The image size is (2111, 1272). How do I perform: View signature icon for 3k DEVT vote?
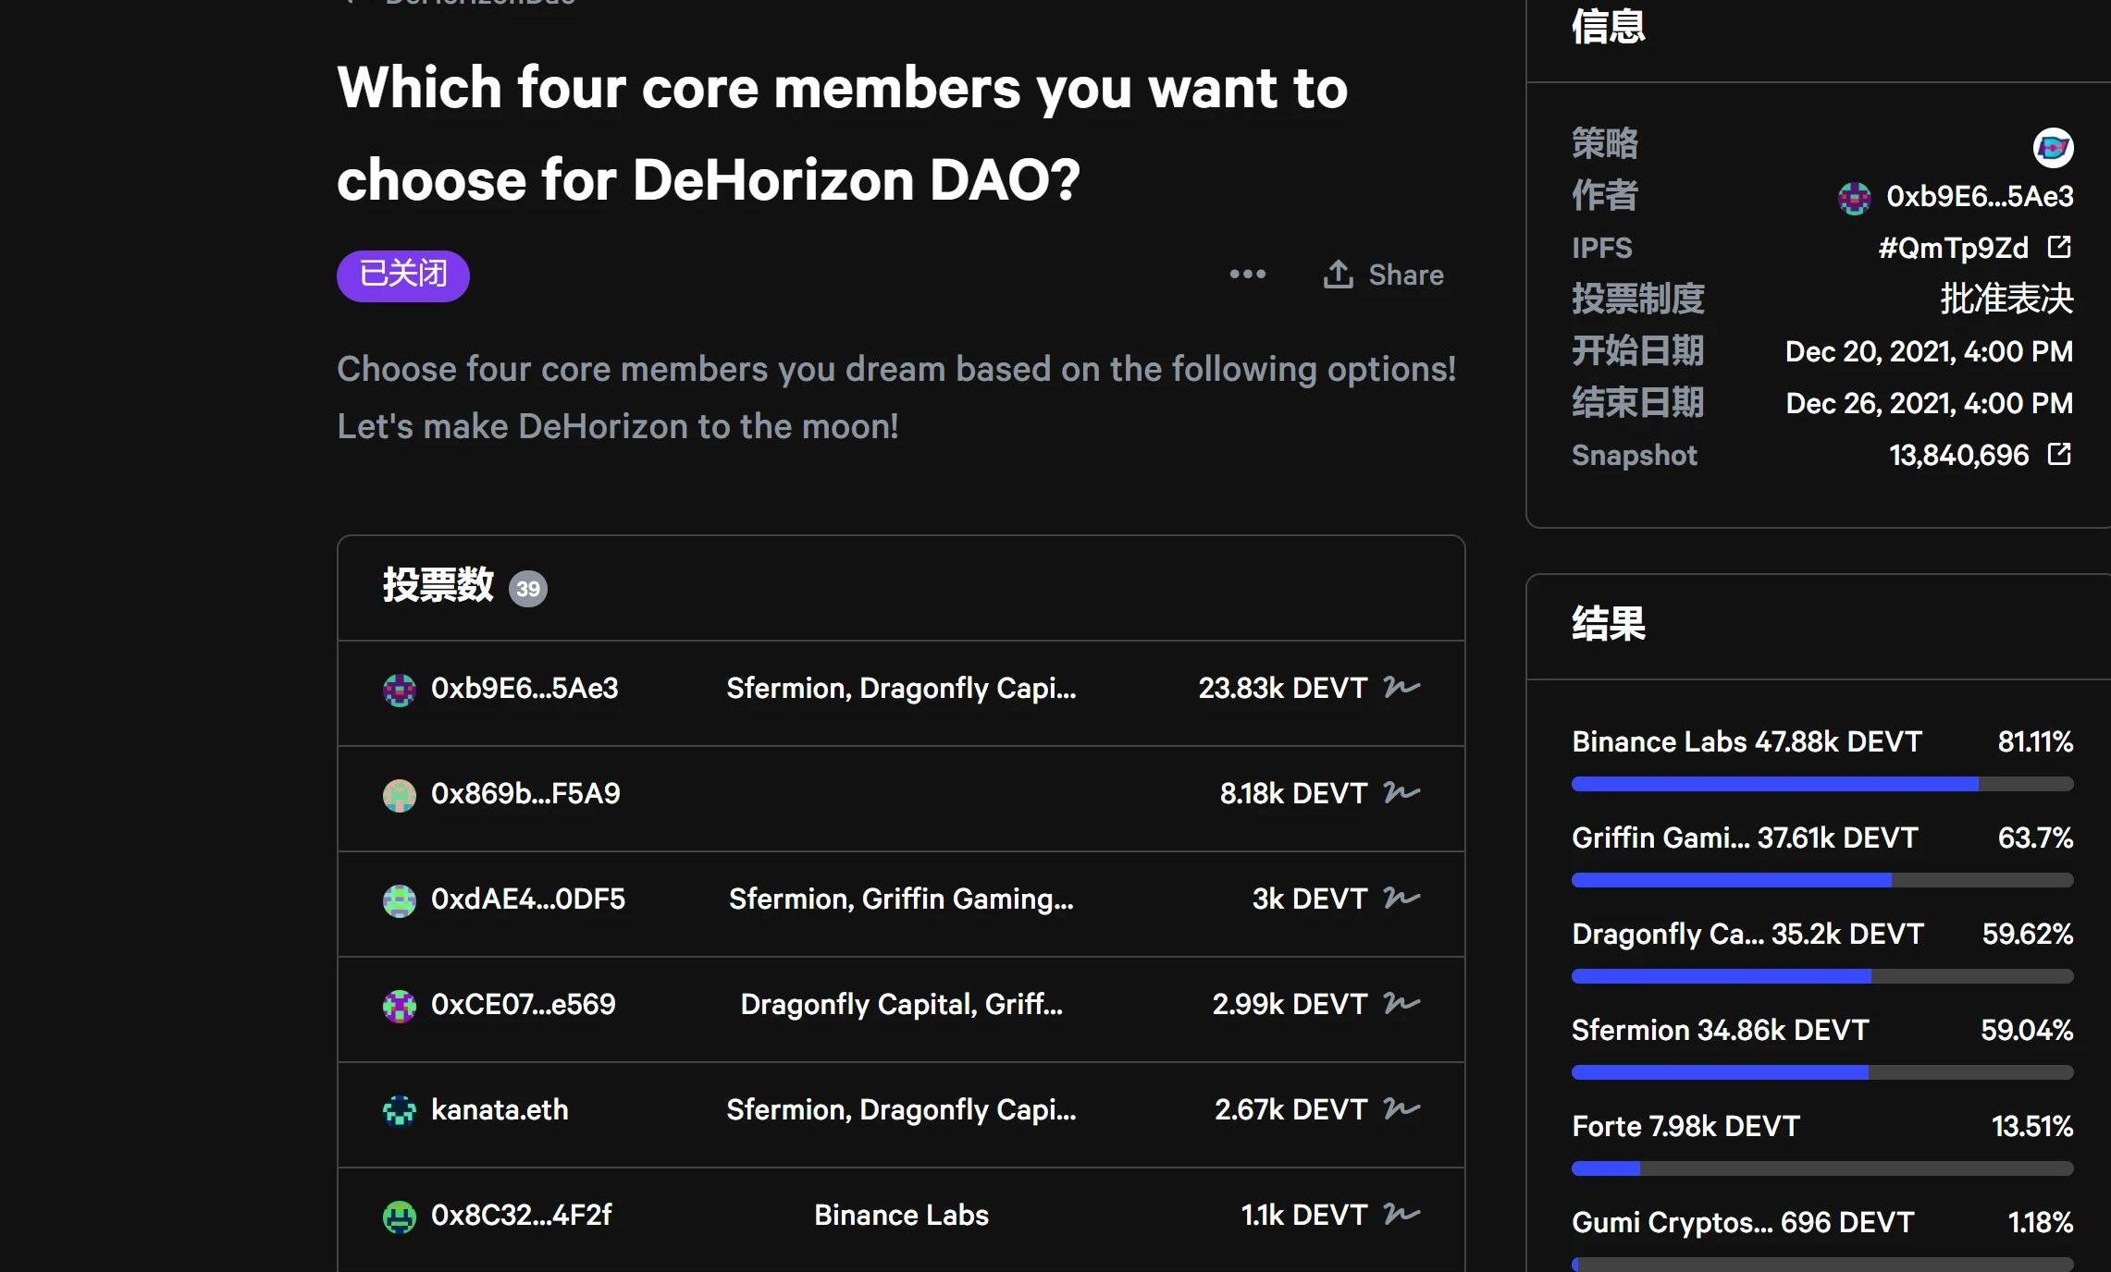click(1401, 898)
